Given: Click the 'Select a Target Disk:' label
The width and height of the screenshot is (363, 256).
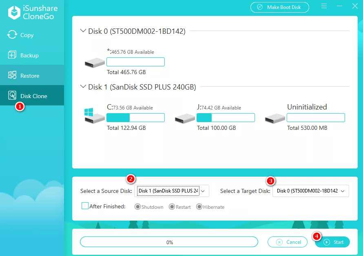Looking at the screenshot, I should (x=245, y=191).
